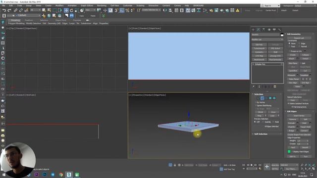Toggle the Percent Snap icon
Screen dimensions: 317x178
(127, 10)
